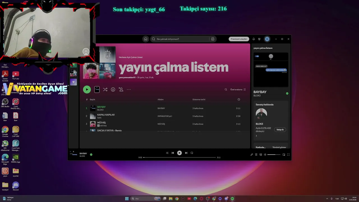Skip to previous track in player bar

pyautogui.click(x=173, y=153)
